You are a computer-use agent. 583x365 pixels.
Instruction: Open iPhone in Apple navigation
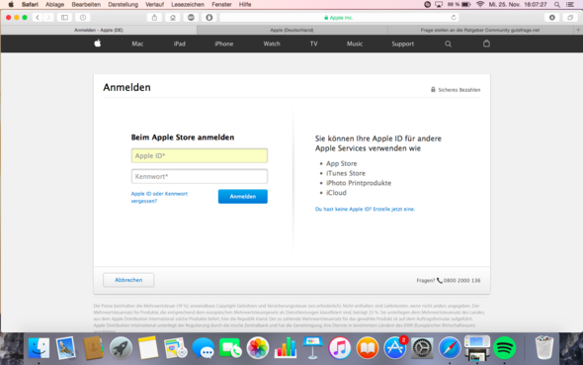(x=224, y=44)
